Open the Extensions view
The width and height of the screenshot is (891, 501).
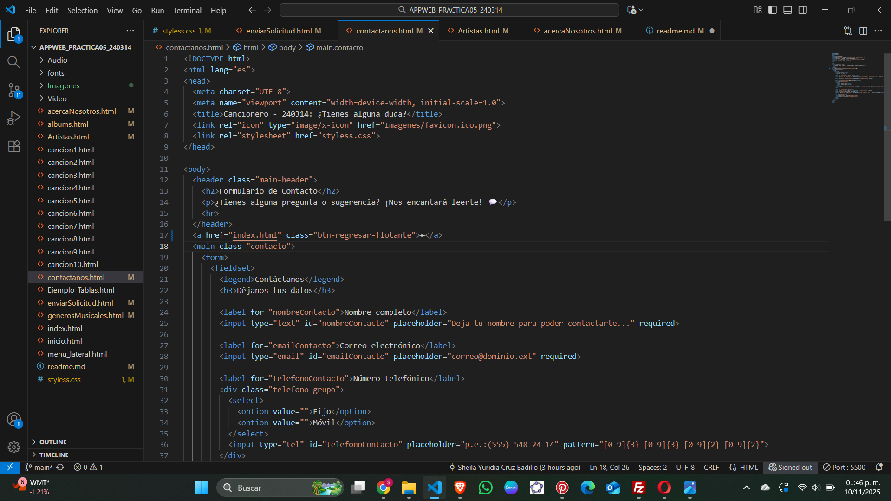tap(14, 146)
